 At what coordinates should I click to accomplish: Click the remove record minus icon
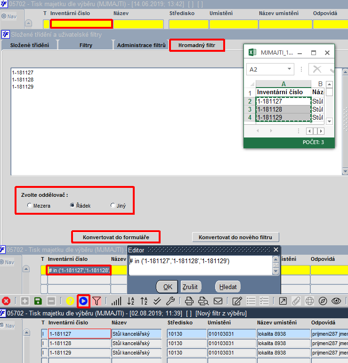click(51, 301)
